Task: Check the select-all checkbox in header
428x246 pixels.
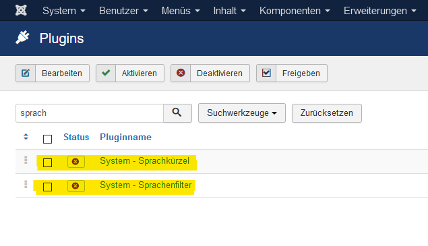Action: 47,140
